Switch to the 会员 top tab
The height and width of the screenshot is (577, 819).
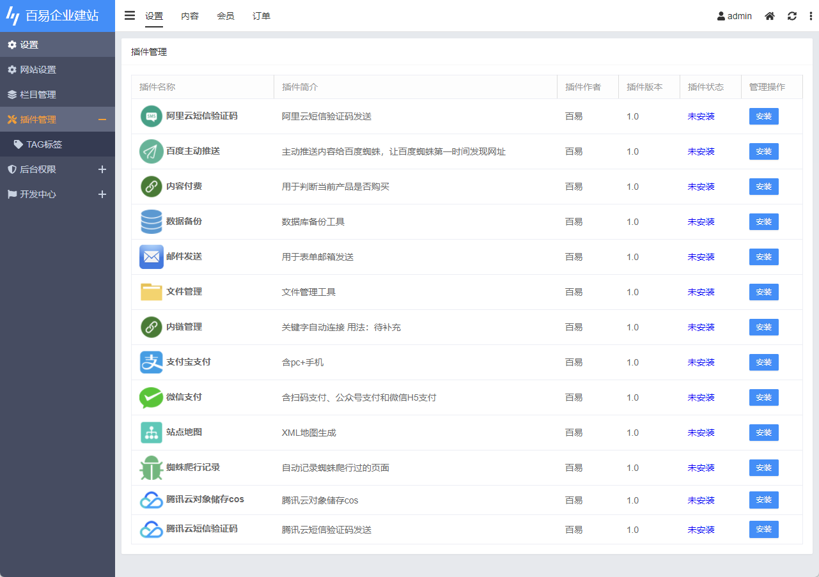226,16
